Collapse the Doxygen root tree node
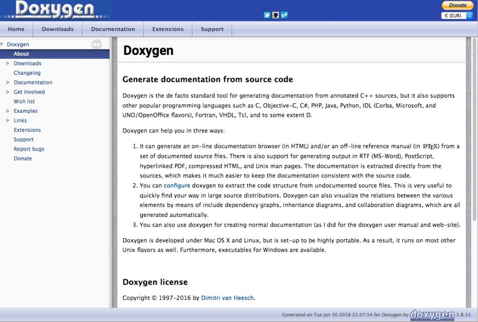 (3, 44)
